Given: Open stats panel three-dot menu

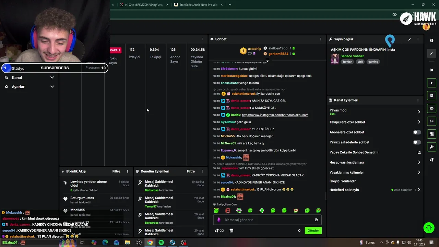Looking at the screenshot, I should coord(202,39).
